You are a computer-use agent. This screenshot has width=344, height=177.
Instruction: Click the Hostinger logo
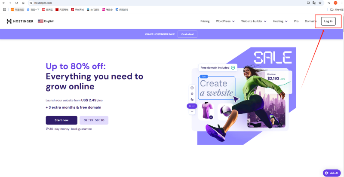click(20, 21)
